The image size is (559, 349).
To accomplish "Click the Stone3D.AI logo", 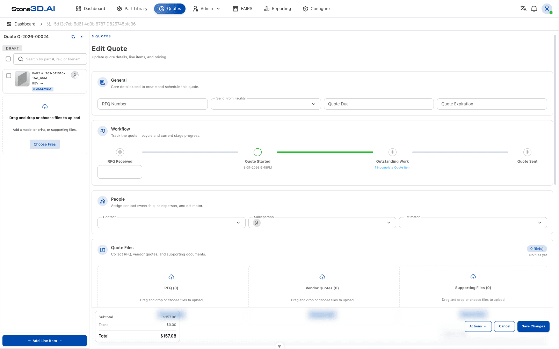I will 33,9.
